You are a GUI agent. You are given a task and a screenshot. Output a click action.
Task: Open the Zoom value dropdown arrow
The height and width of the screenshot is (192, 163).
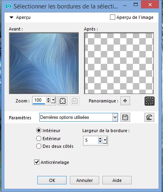click(x=53, y=100)
